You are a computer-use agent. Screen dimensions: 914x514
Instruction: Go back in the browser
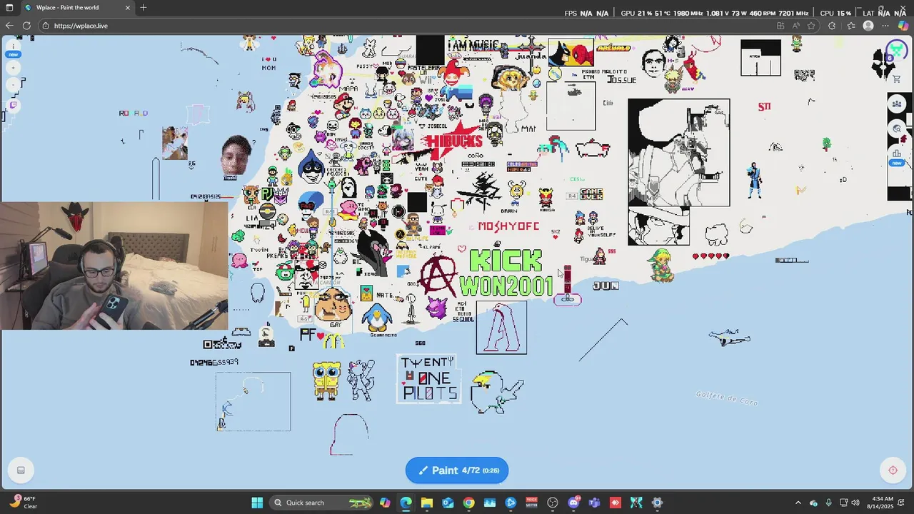click(x=9, y=26)
